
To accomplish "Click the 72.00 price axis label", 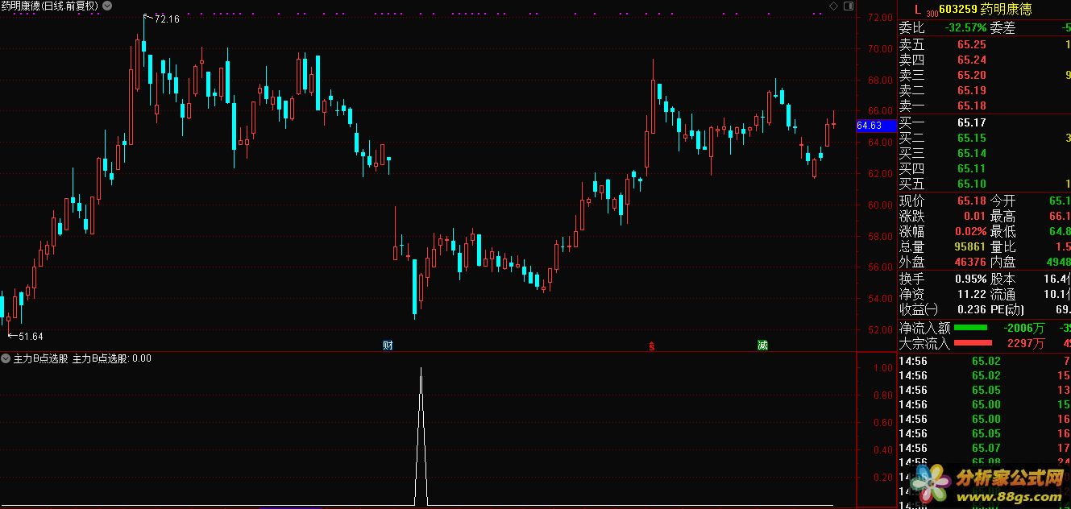I will click(880, 17).
